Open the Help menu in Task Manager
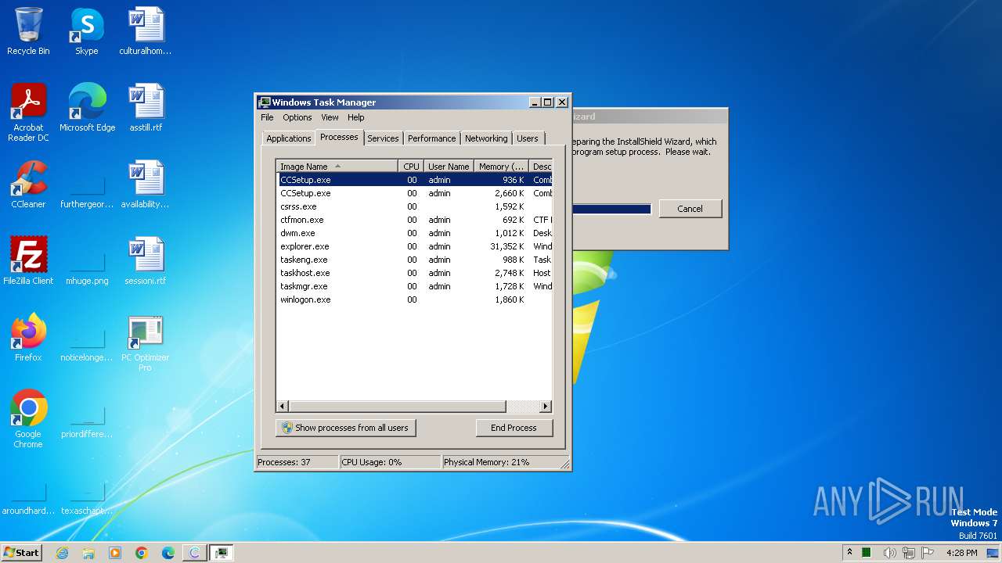Viewport: 1002px width, 563px height. click(356, 117)
